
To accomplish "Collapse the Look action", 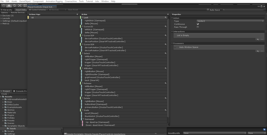I will [82, 18].
